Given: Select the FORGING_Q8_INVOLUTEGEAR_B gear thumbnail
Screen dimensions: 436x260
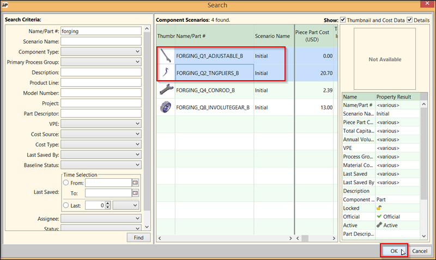Looking at the screenshot, I should pos(165,107).
